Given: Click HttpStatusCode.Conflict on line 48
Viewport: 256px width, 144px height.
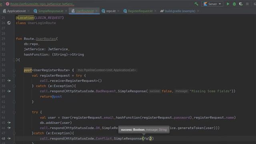Looking at the screenshot, I should point(89,138).
